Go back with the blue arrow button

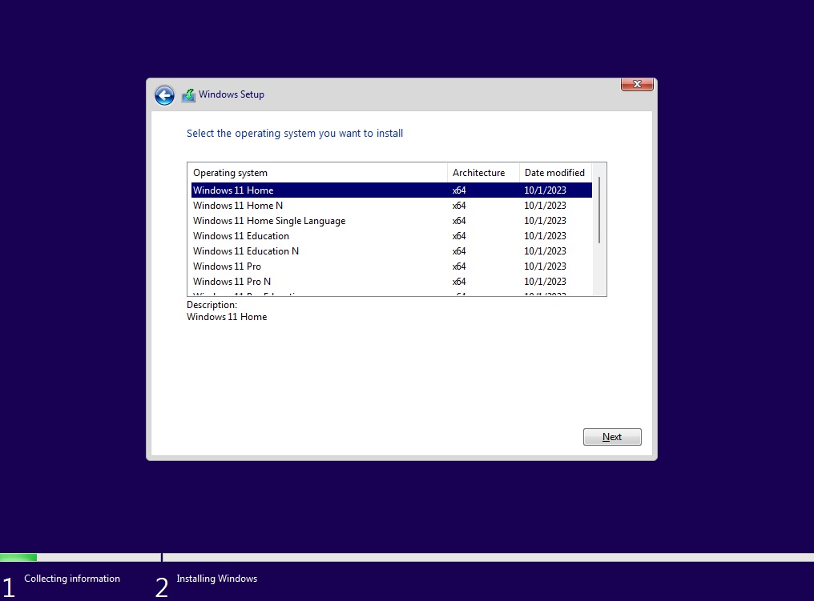[164, 95]
